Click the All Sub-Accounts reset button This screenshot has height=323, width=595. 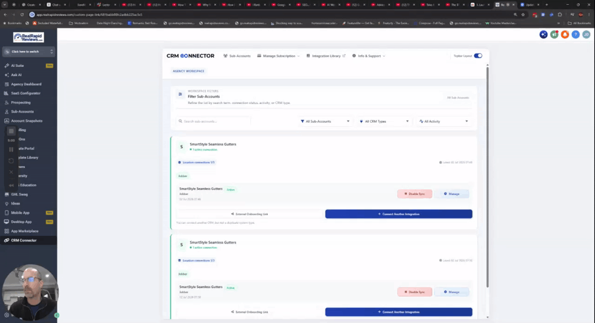pyautogui.click(x=458, y=98)
